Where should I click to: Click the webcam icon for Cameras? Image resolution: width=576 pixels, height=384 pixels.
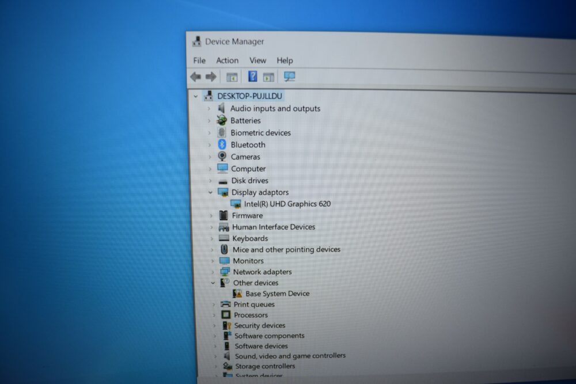222,156
